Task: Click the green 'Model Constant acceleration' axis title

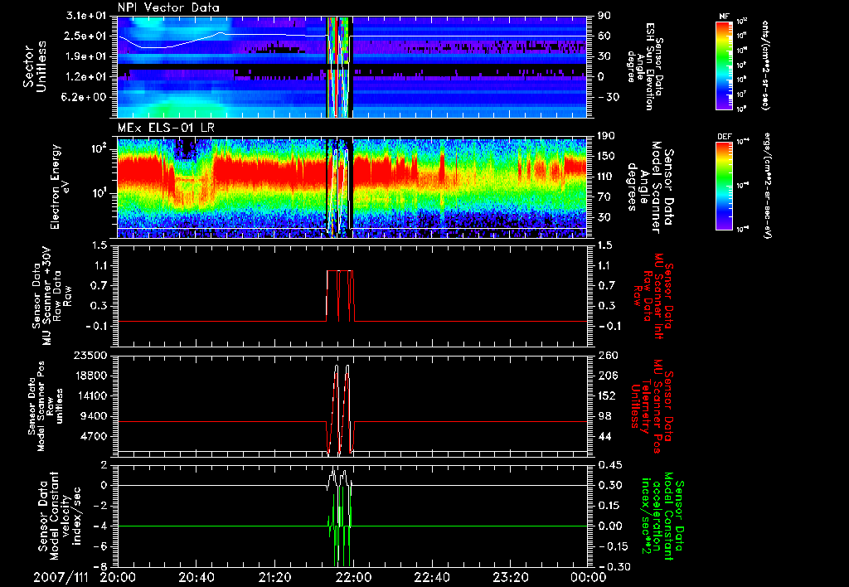Action: pyautogui.click(x=662, y=514)
